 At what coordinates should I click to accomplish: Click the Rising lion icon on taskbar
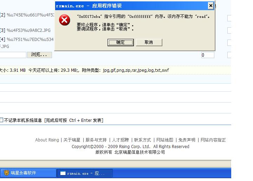point(6,173)
